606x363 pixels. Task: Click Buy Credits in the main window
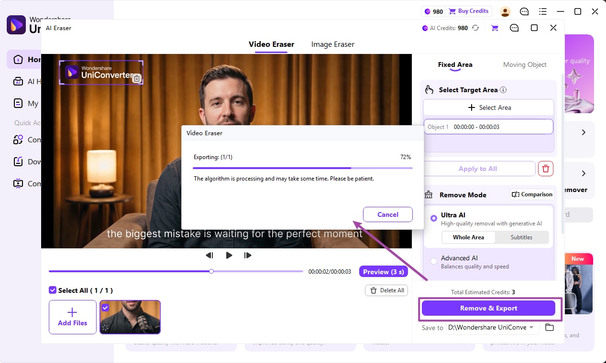(469, 11)
